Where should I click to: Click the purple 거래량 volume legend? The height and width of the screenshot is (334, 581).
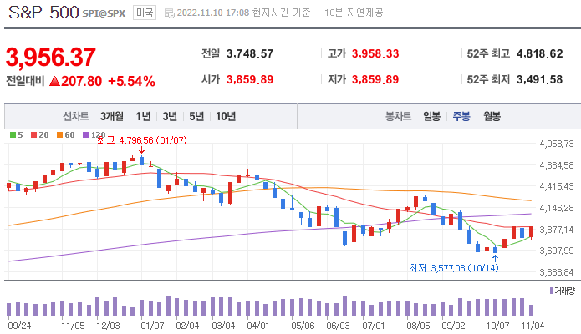[x=562, y=291]
